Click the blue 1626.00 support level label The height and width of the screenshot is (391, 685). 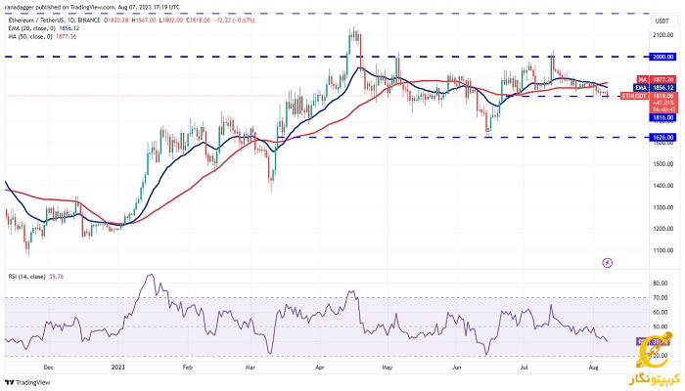click(x=664, y=138)
